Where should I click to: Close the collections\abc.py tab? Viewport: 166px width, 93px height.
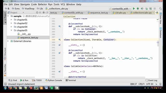(x=153, y=13)
